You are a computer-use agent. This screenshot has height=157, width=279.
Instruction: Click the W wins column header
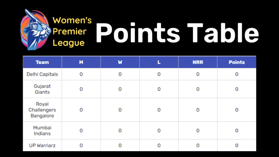[120, 62]
